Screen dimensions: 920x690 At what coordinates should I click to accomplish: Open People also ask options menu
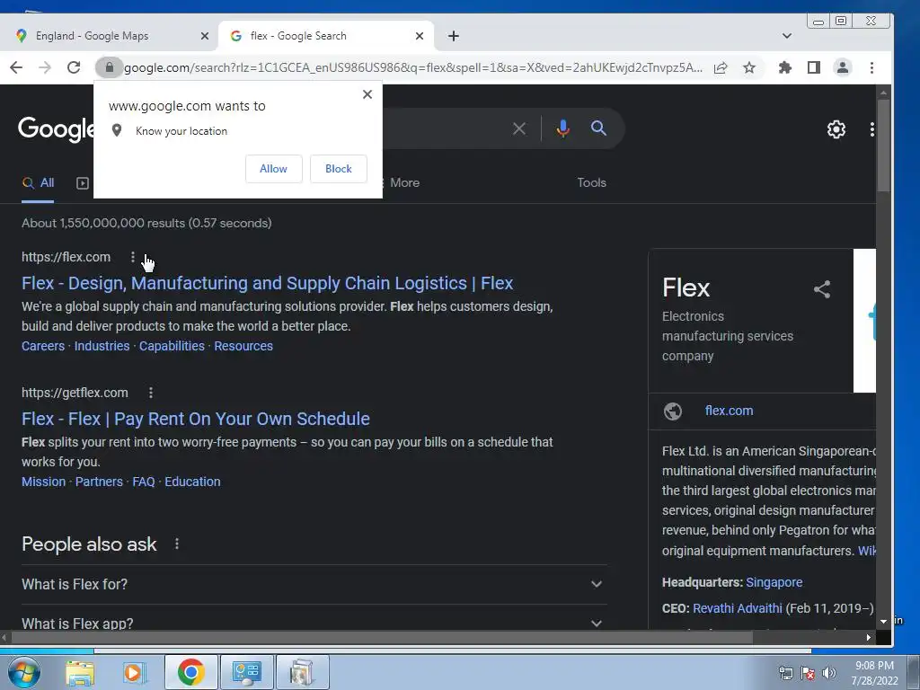177,544
